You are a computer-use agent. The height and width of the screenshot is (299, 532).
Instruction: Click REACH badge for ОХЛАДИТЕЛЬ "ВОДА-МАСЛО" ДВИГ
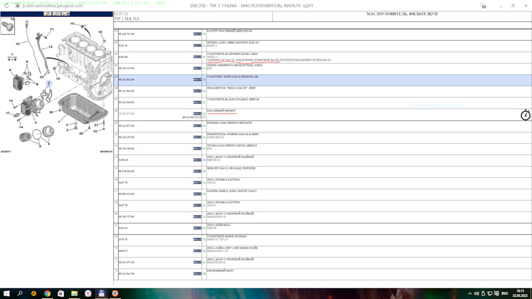point(197,91)
